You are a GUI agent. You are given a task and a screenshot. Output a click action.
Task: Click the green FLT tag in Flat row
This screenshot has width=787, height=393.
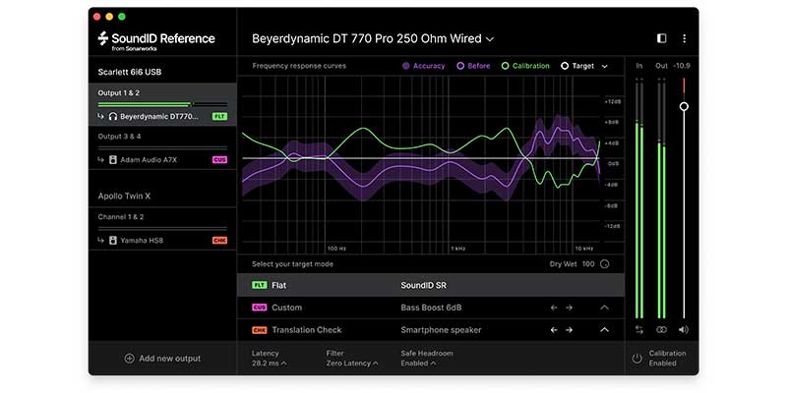click(259, 285)
